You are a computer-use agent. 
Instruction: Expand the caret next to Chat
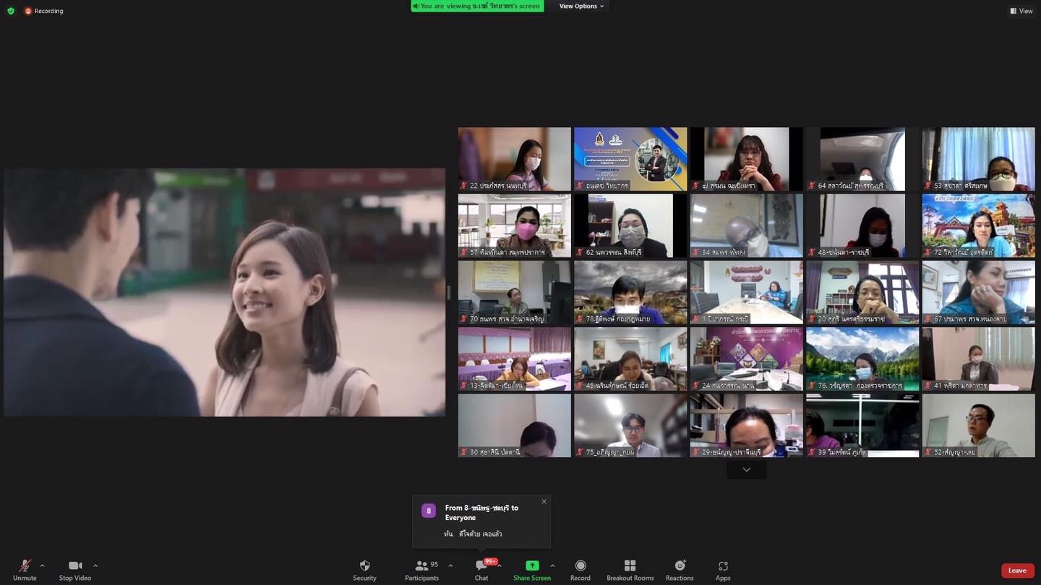click(x=500, y=565)
